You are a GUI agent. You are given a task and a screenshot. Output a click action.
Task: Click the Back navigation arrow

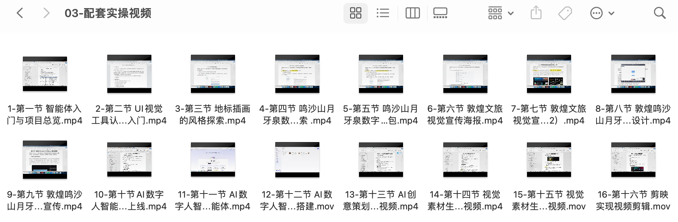pyautogui.click(x=20, y=13)
